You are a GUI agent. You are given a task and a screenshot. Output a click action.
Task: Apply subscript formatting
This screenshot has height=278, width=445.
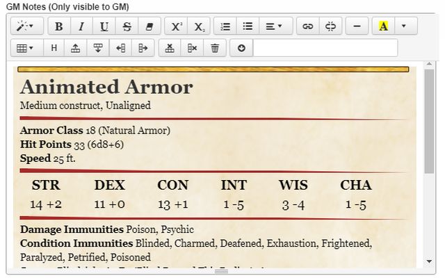point(199,26)
